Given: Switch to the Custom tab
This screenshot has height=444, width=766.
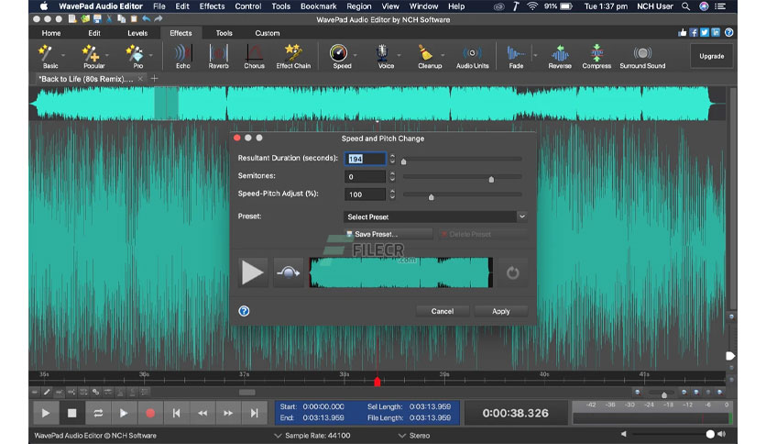Looking at the screenshot, I should pyautogui.click(x=268, y=33).
